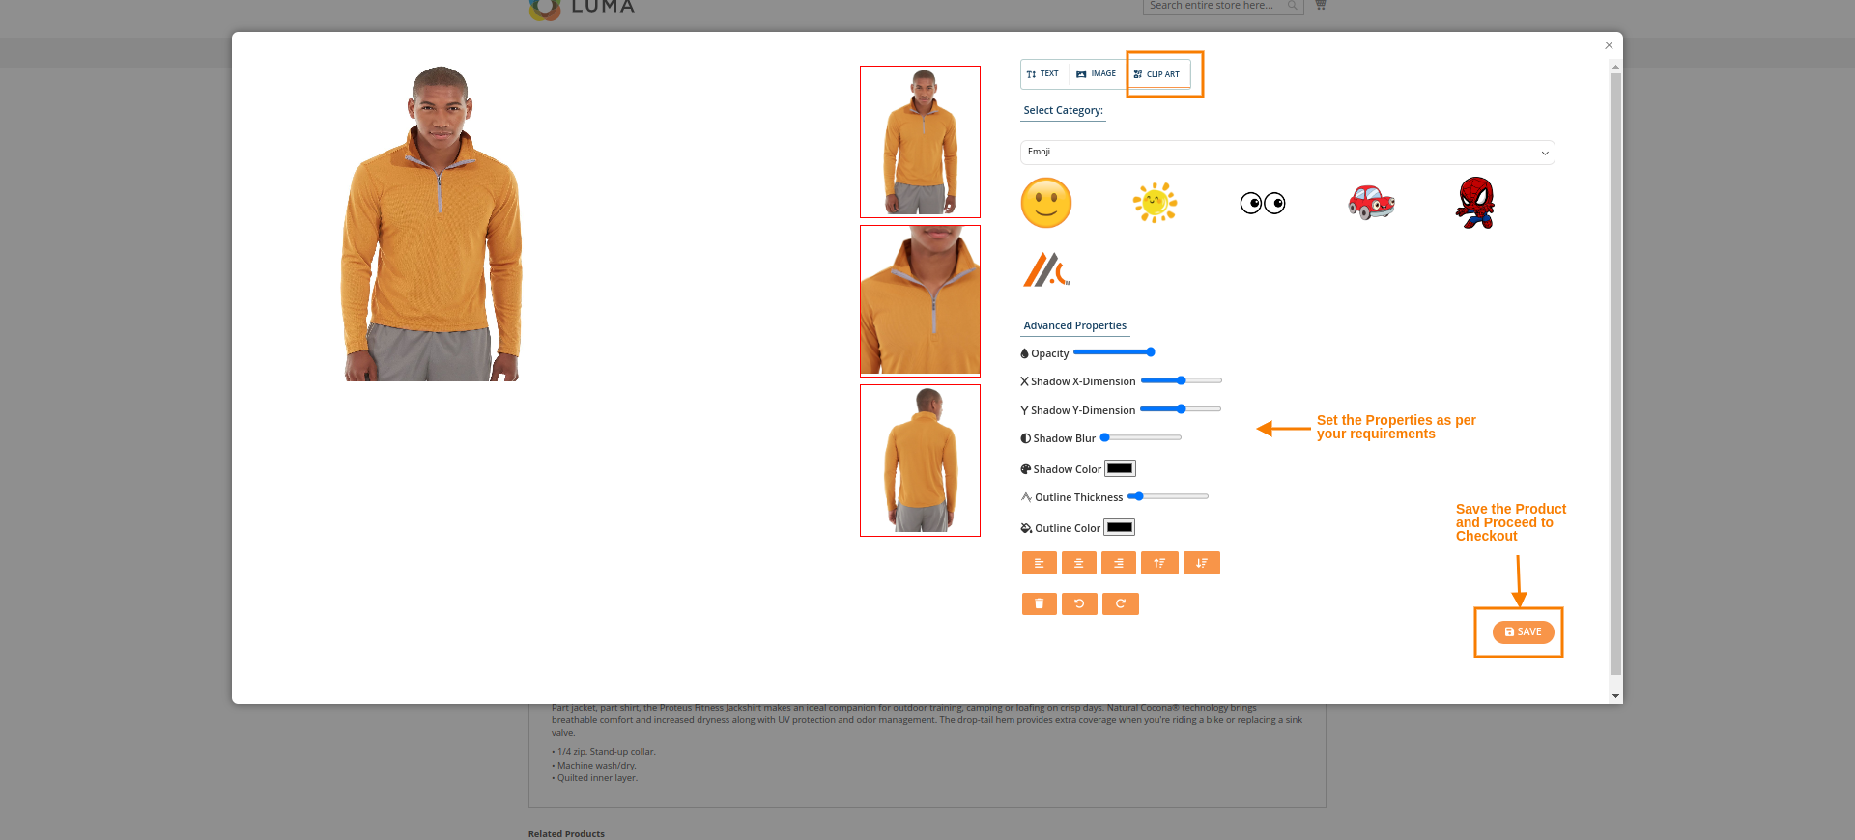Select the smiling sun clip art
Image resolution: width=1855 pixels, height=840 pixels.
click(1155, 203)
